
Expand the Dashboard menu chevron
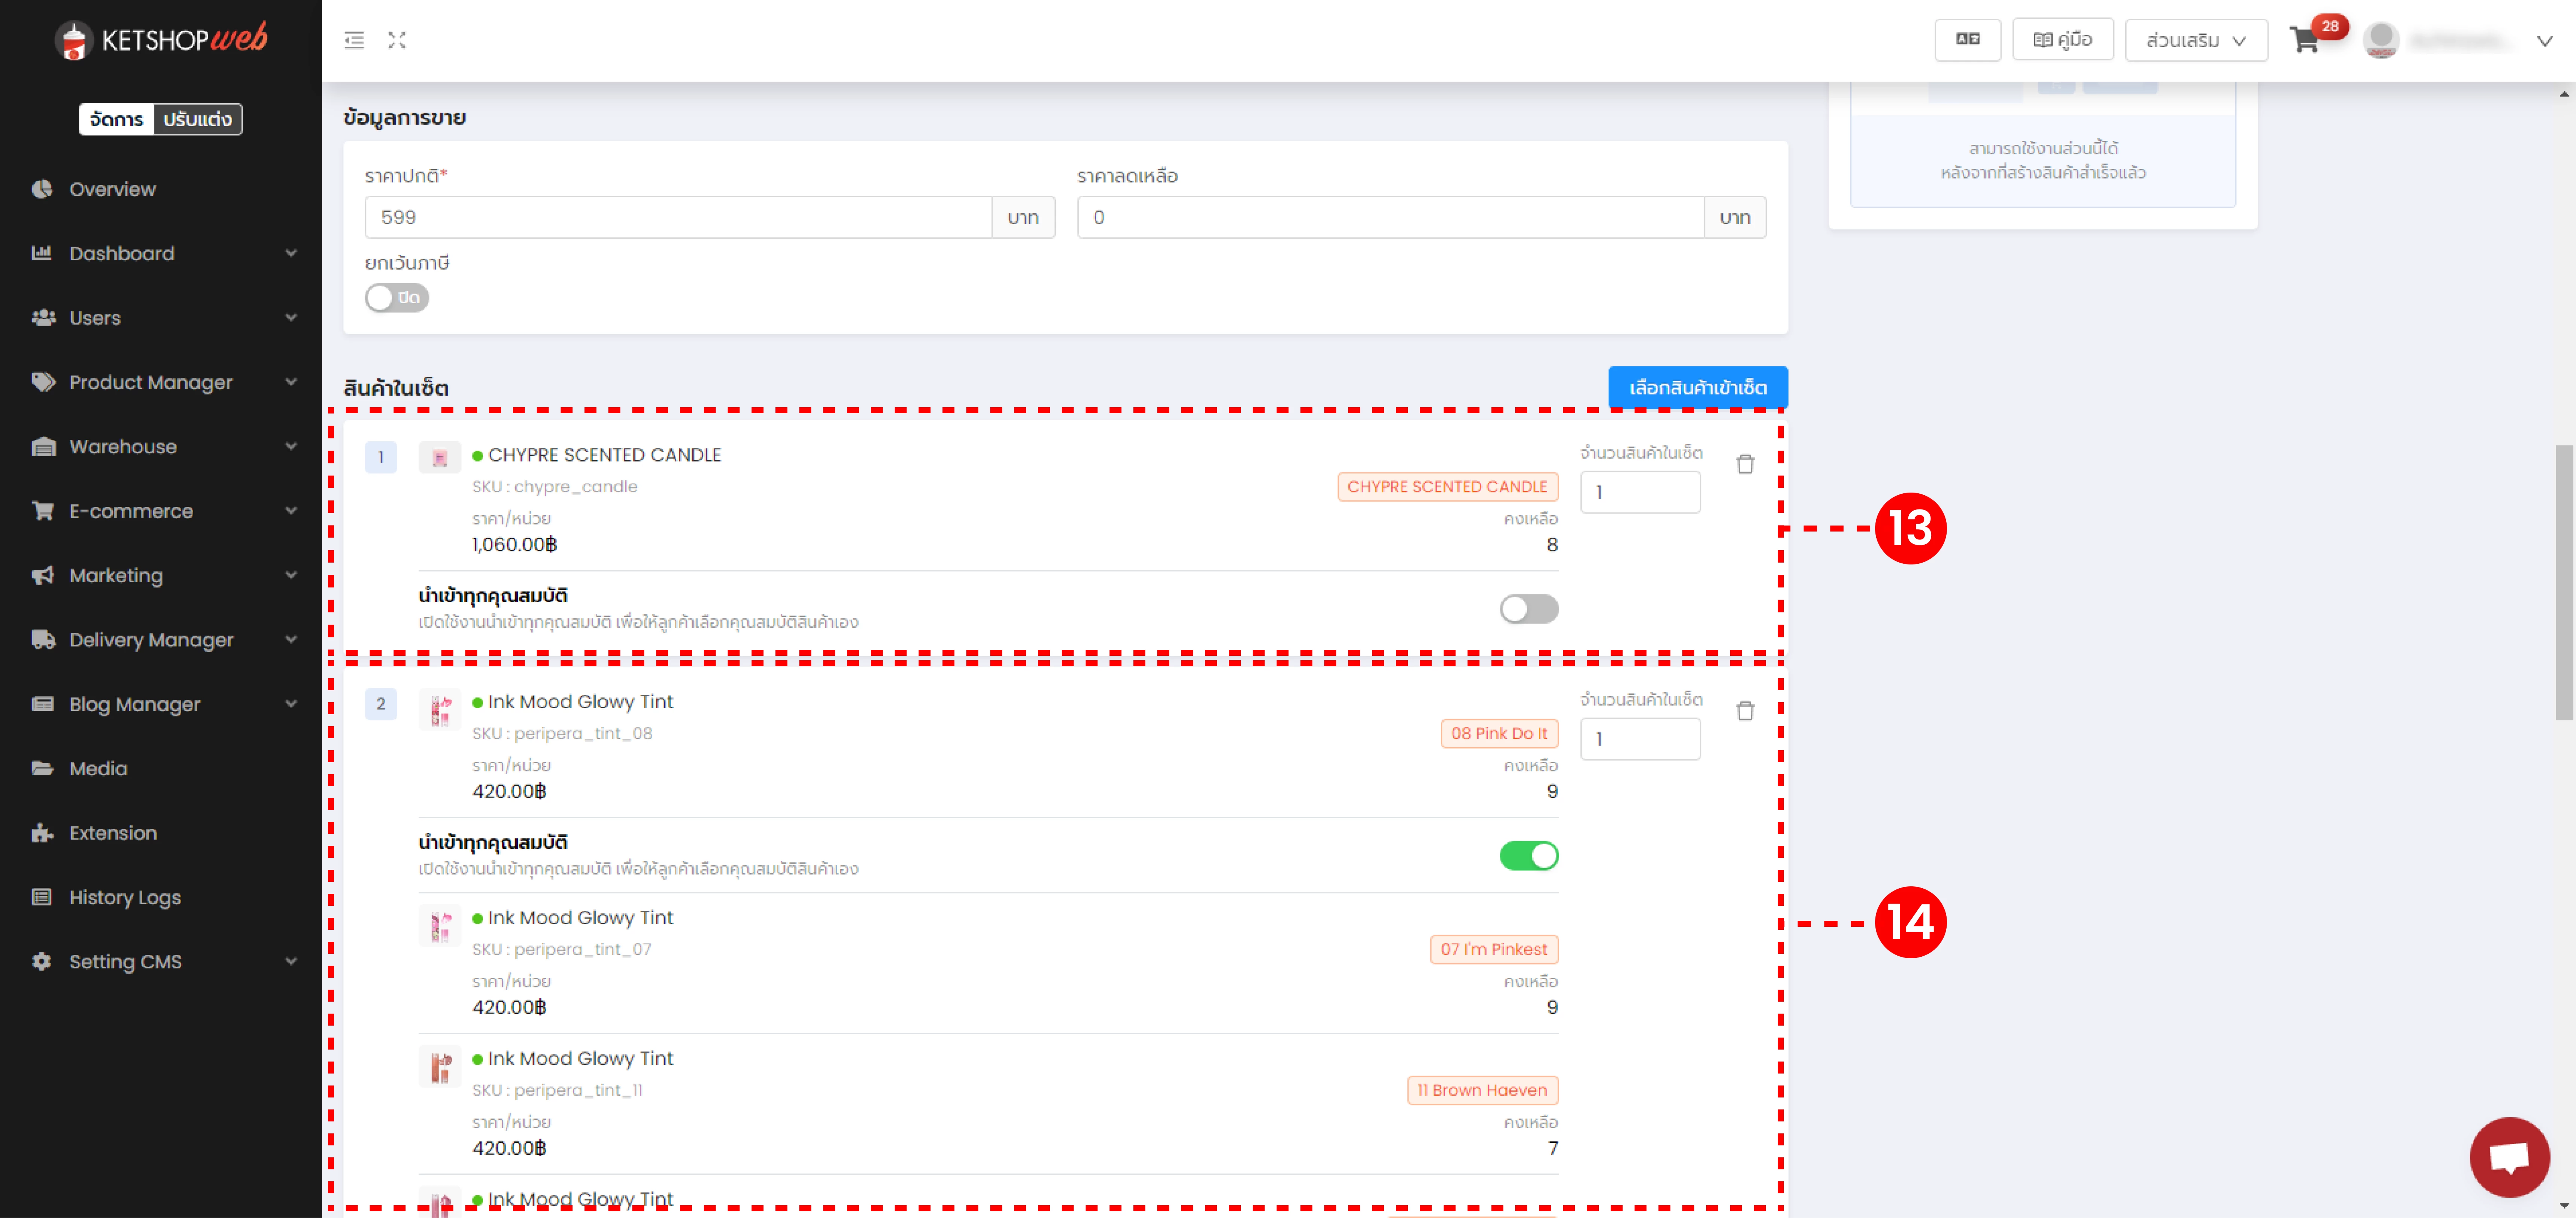[x=291, y=253]
